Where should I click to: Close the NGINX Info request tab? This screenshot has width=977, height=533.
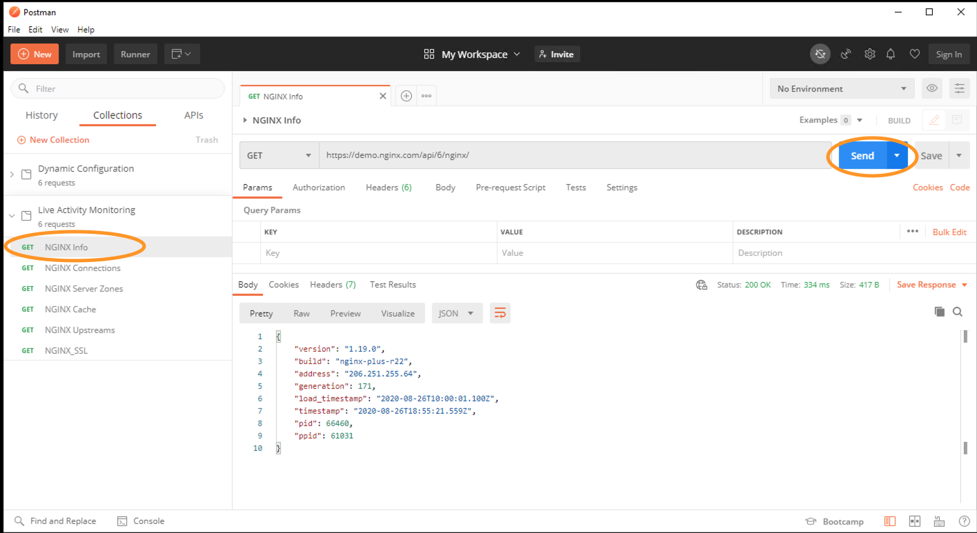tap(383, 96)
